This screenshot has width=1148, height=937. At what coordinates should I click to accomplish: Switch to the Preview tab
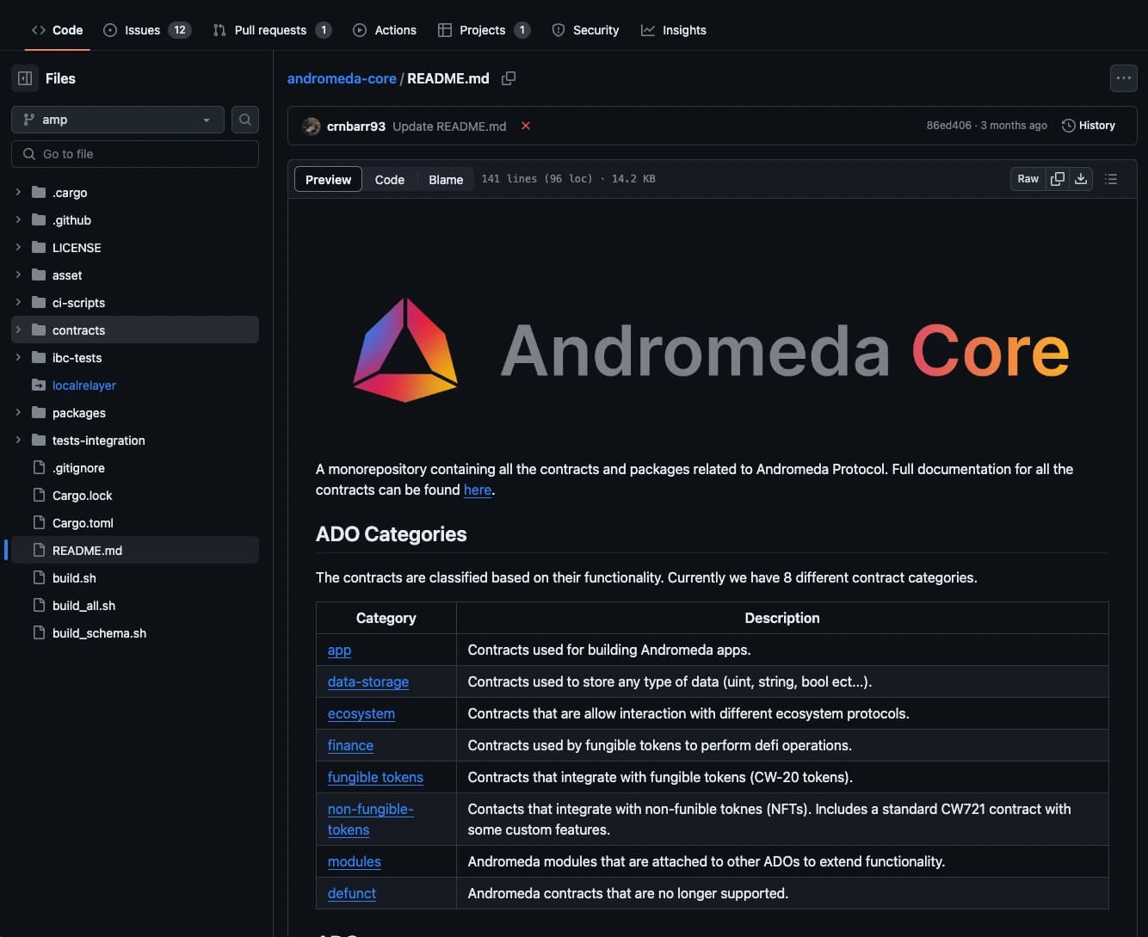[x=328, y=179]
